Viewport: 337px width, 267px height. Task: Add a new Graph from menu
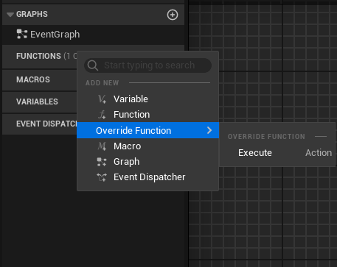tap(147, 162)
